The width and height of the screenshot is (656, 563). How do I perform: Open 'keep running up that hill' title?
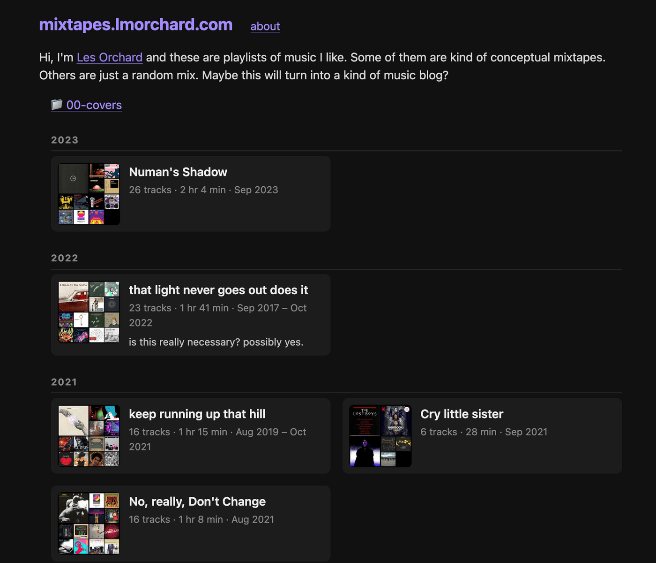(x=197, y=414)
